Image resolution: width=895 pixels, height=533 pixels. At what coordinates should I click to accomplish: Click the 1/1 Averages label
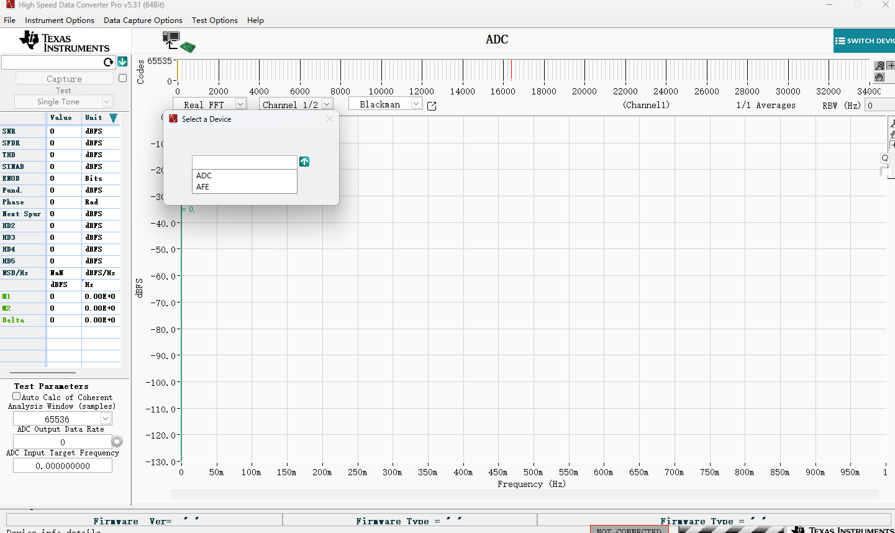766,105
